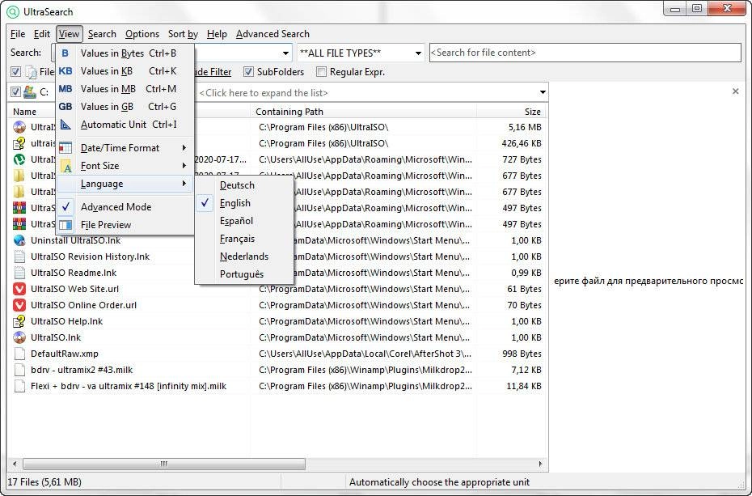This screenshot has width=752, height=496.
Task: Click the UltraISO Web Site.url Vivaldi icon
Action: click(19, 289)
